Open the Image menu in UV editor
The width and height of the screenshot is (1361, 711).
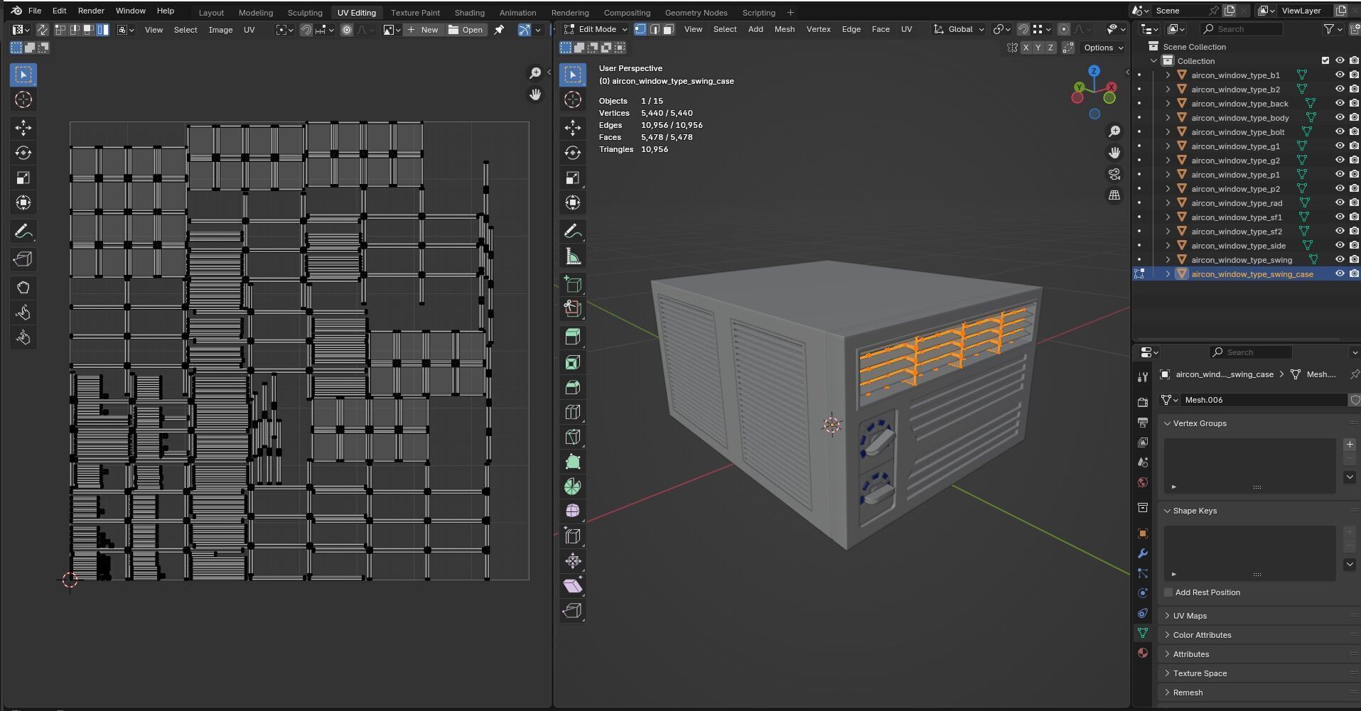click(x=220, y=30)
